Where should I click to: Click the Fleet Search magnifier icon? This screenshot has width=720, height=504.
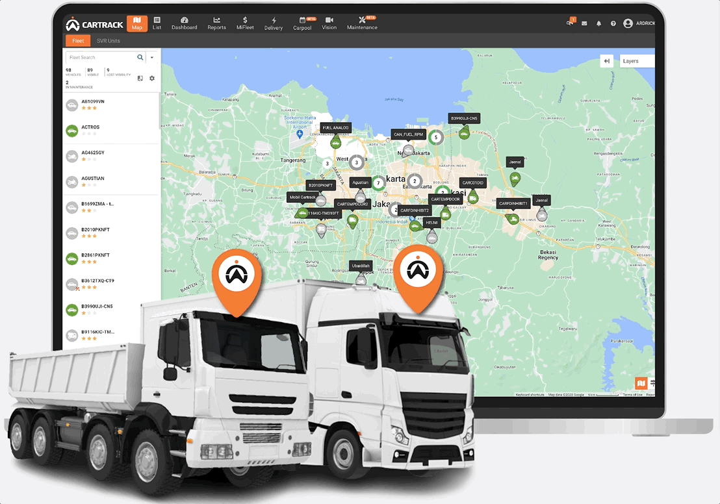140,57
